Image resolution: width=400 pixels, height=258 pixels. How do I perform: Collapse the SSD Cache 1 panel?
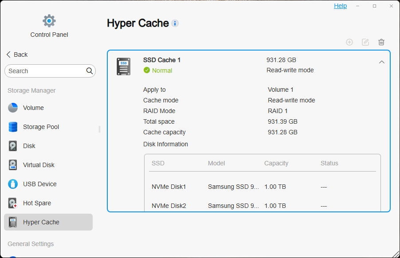click(382, 62)
